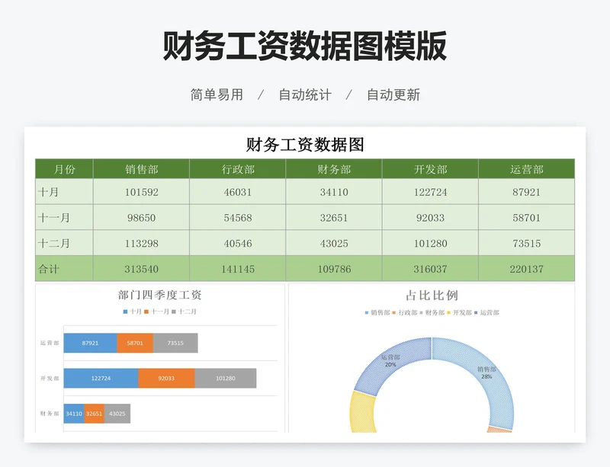This screenshot has width=610, height=467.
Task: Click the 销售部 legend entry in donut chart
Action: [x=377, y=312]
